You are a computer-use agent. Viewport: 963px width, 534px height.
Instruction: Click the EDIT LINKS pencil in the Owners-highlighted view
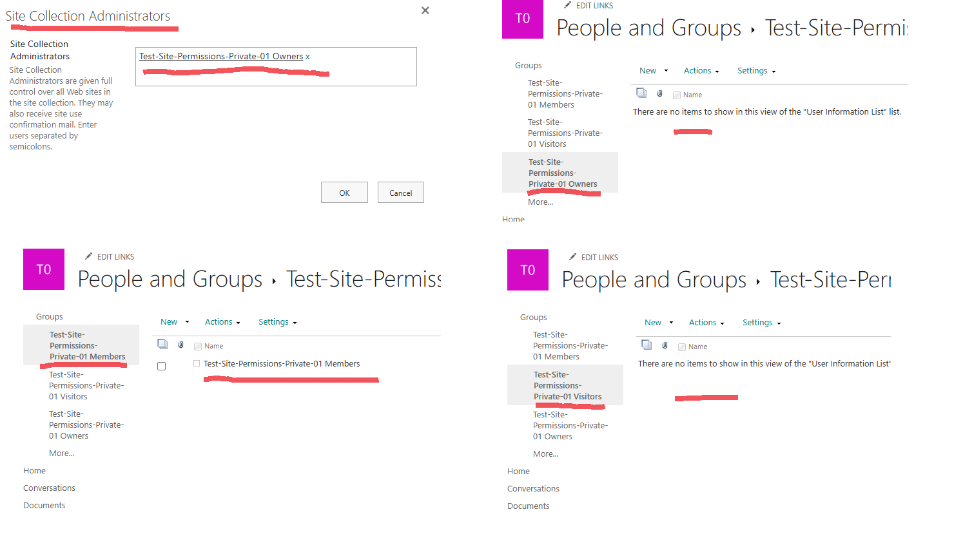(x=567, y=5)
